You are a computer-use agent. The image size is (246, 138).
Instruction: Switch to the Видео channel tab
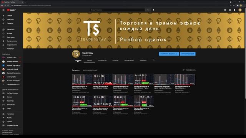point(90,61)
